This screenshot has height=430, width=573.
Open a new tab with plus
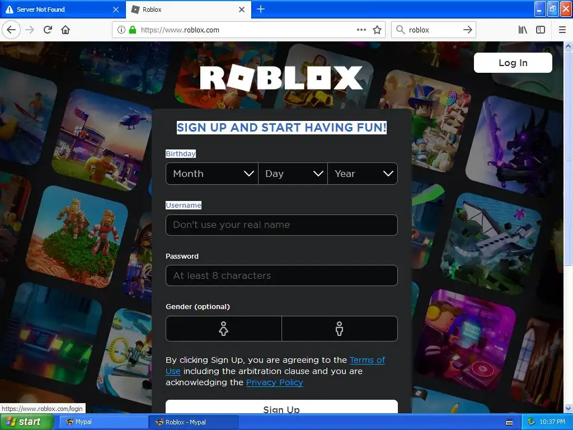pyautogui.click(x=261, y=9)
